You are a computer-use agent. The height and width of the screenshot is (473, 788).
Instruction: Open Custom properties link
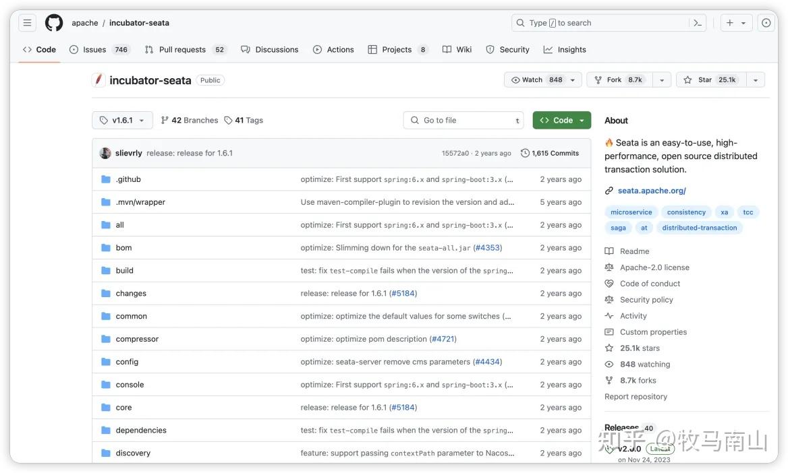coord(646,332)
